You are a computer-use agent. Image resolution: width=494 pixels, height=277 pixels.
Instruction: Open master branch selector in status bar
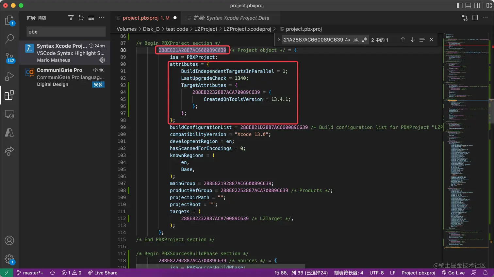[30, 273]
